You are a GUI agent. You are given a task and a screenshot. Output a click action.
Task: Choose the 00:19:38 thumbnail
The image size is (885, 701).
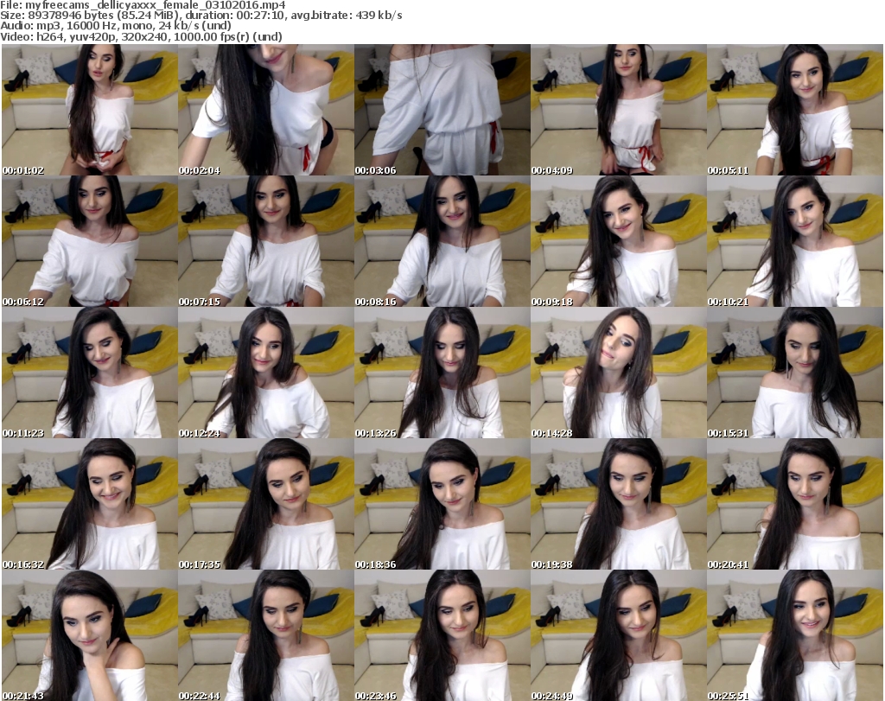(619, 504)
